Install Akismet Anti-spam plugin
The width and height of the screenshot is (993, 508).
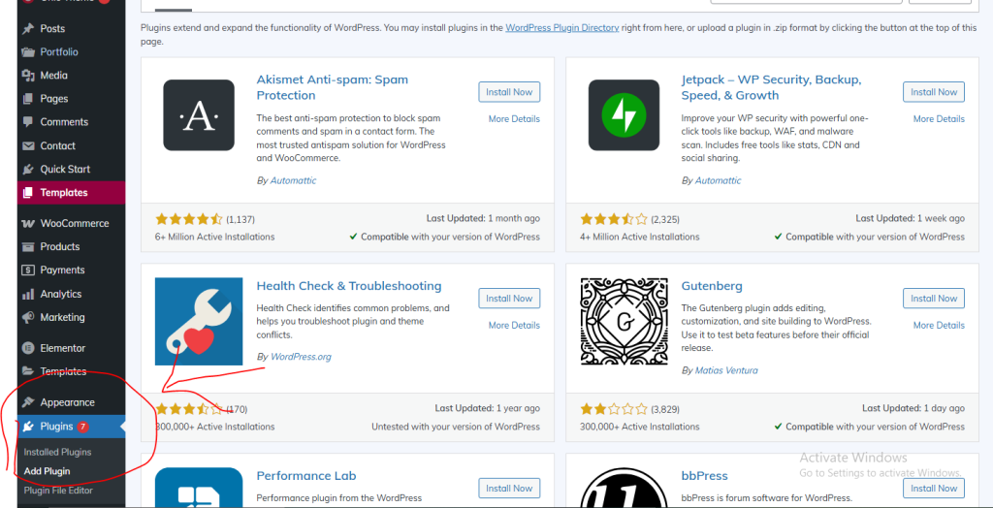(x=509, y=92)
